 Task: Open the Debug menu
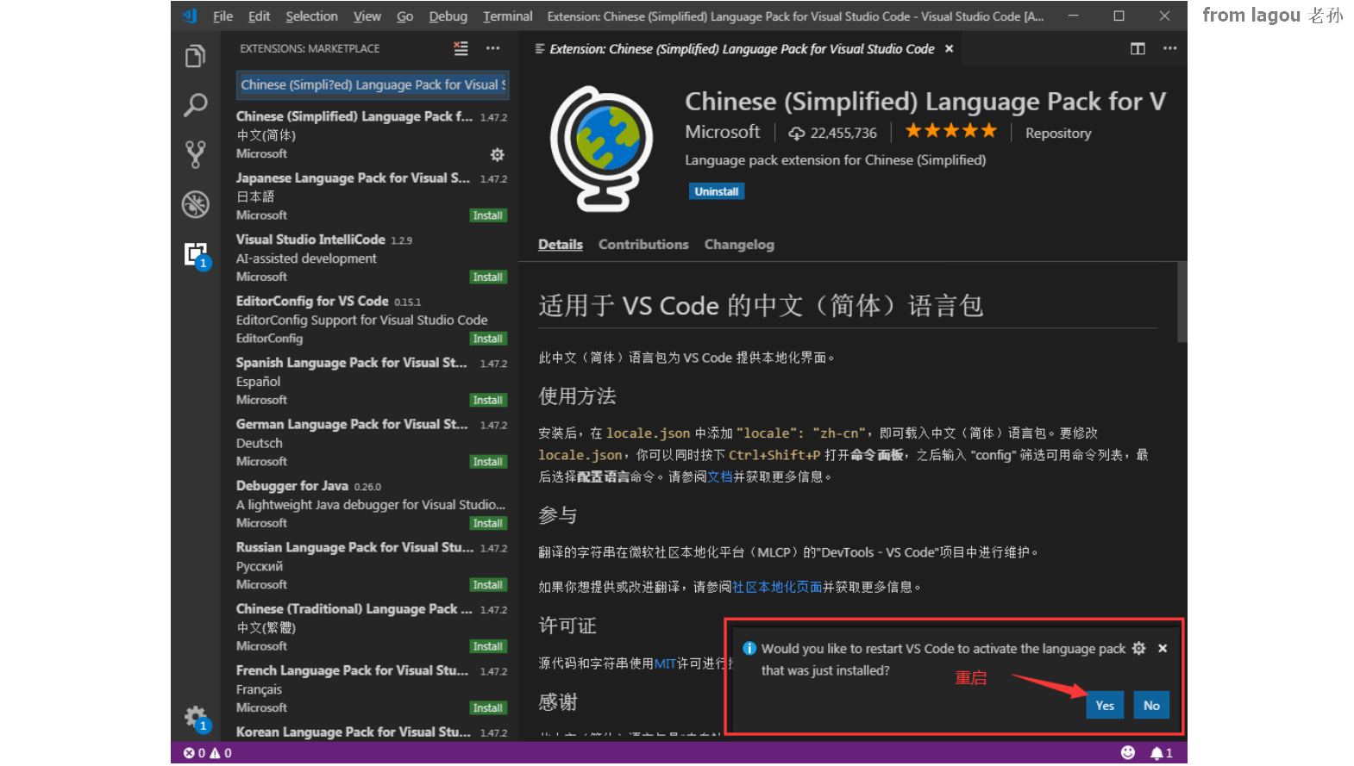click(x=448, y=16)
